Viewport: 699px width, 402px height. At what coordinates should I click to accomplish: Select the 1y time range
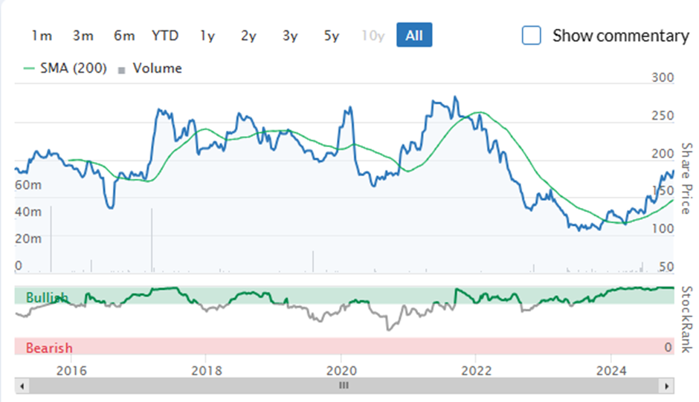(x=207, y=35)
